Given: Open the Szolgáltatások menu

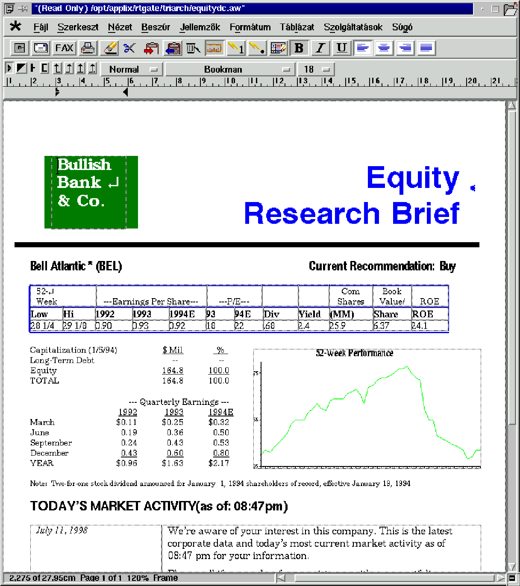Looking at the screenshot, I should [353, 27].
